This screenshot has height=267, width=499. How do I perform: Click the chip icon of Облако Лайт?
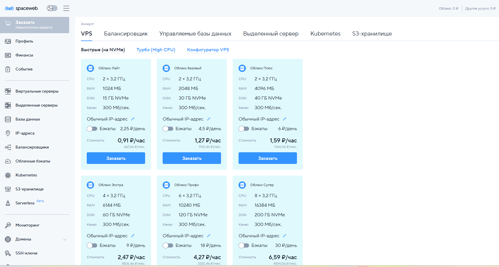pyautogui.click(x=90, y=68)
